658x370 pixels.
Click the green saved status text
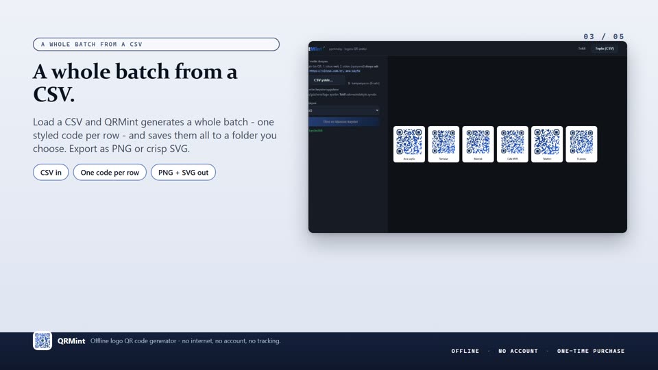(x=316, y=130)
